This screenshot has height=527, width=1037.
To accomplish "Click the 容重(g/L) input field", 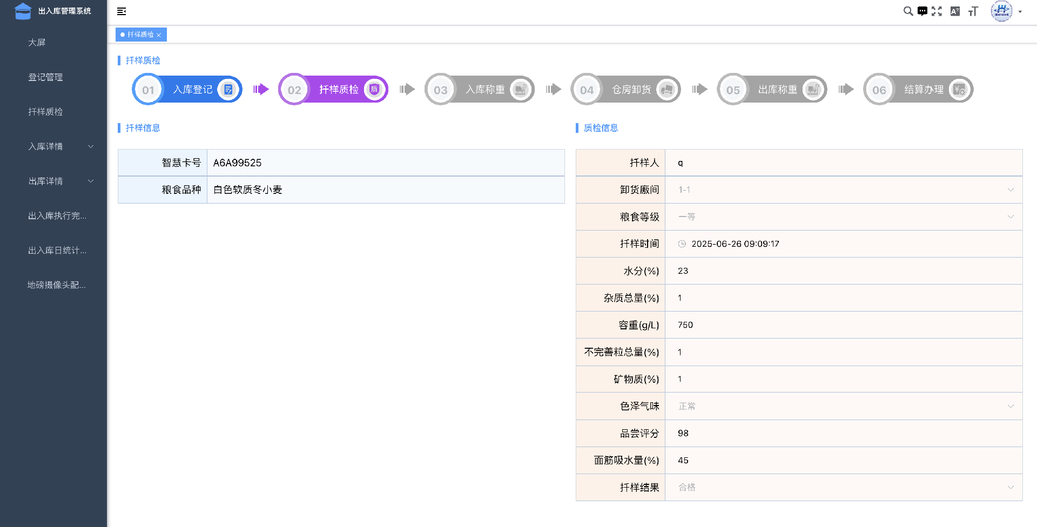I will coord(844,325).
